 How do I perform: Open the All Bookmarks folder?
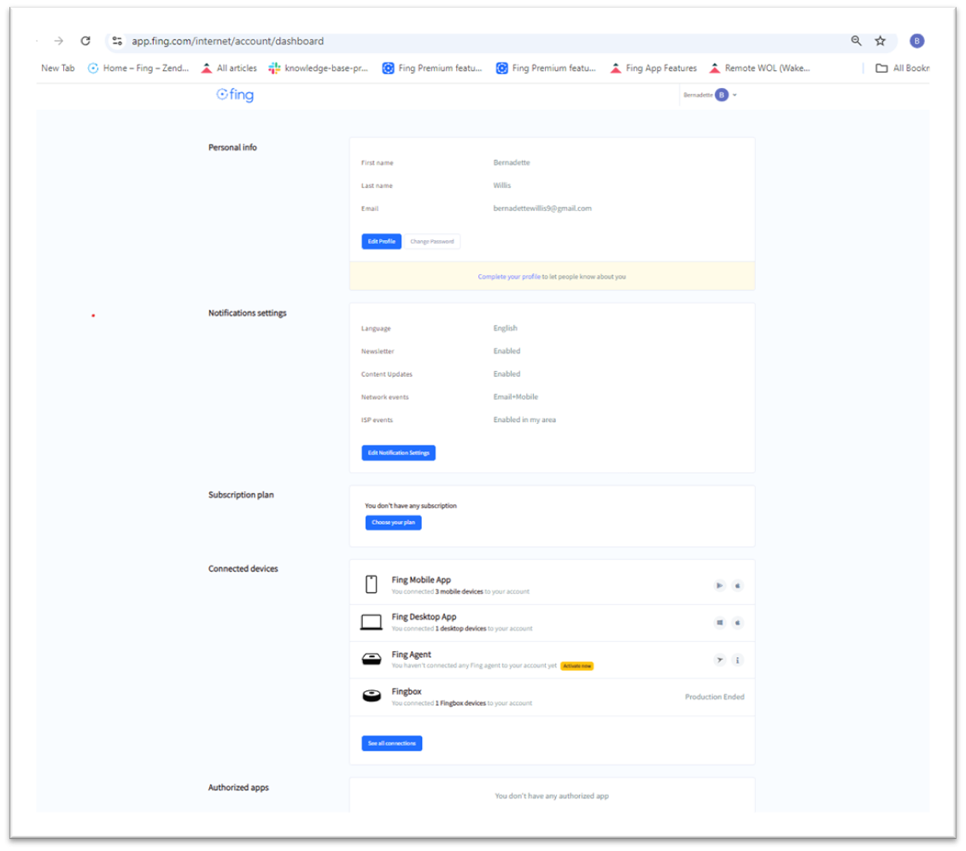(903, 67)
